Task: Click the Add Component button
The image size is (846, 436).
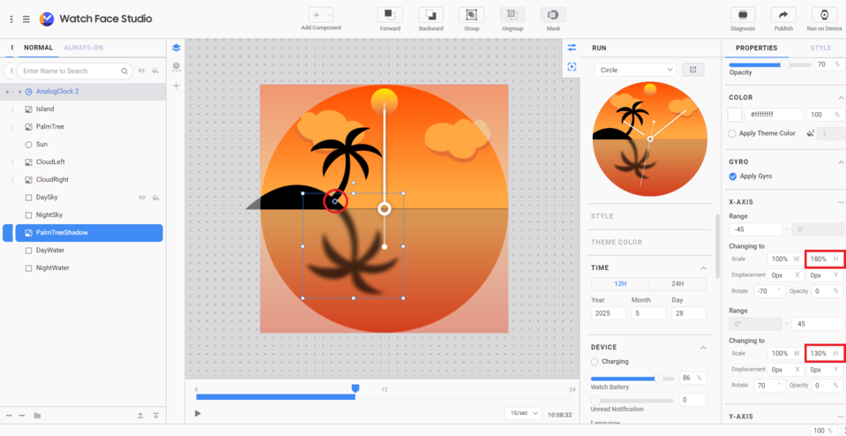Action: point(320,15)
